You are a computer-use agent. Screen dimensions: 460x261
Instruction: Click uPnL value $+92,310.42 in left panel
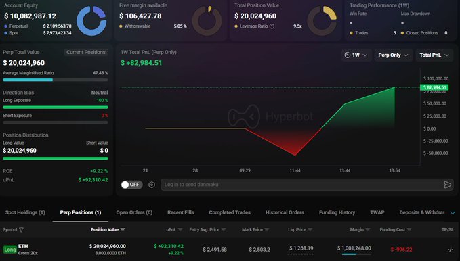point(93,180)
